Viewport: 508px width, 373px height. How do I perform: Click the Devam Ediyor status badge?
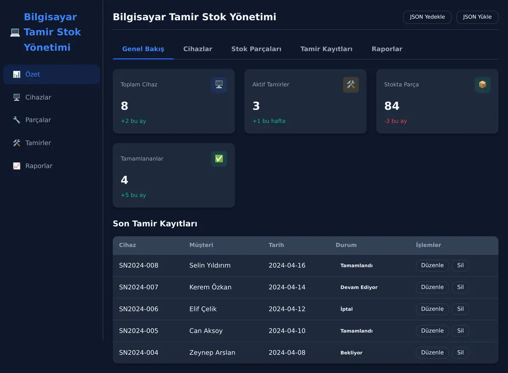tap(359, 288)
